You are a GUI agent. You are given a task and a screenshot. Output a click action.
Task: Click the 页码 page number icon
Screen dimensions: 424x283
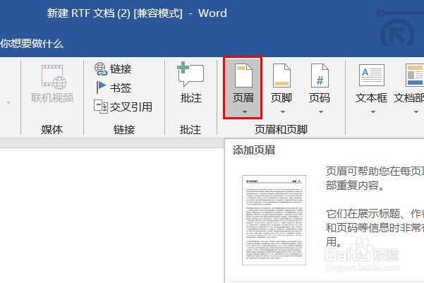pos(320,76)
